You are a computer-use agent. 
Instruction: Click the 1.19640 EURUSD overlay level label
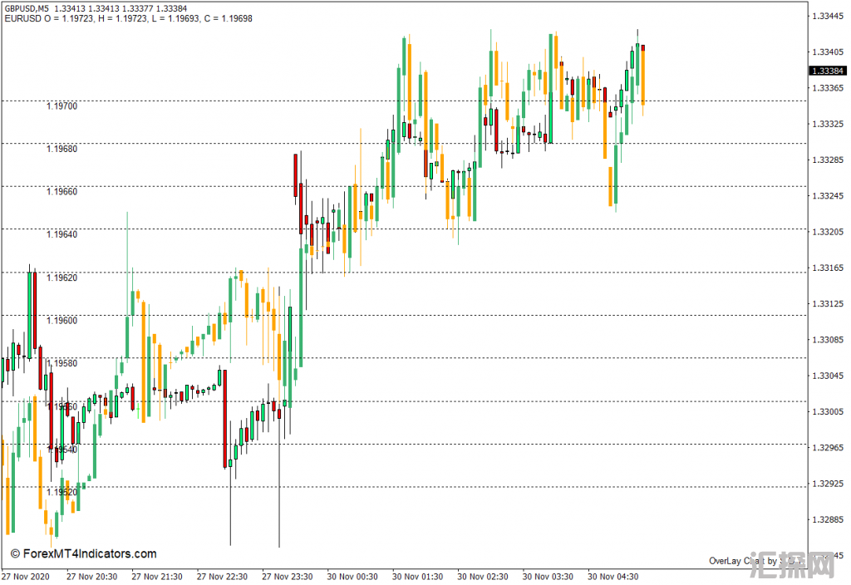[x=61, y=234]
